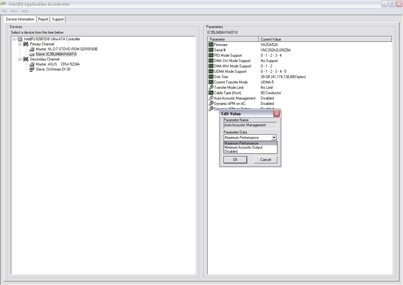Click the No Support value
This screenshot has width=403, height=285.
click(x=269, y=61)
